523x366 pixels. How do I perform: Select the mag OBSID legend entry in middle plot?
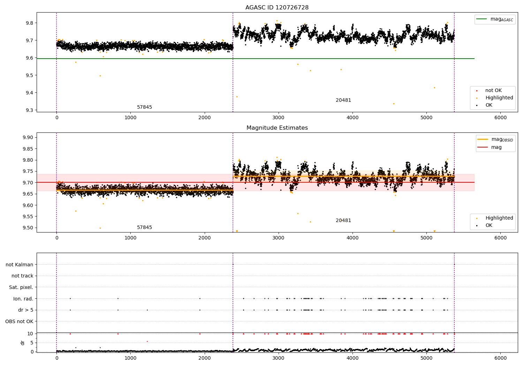[x=495, y=139]
